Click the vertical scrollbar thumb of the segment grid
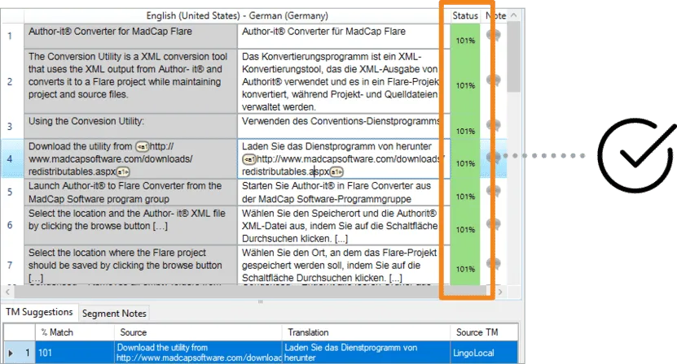677x364 pixels. point(513,56)
